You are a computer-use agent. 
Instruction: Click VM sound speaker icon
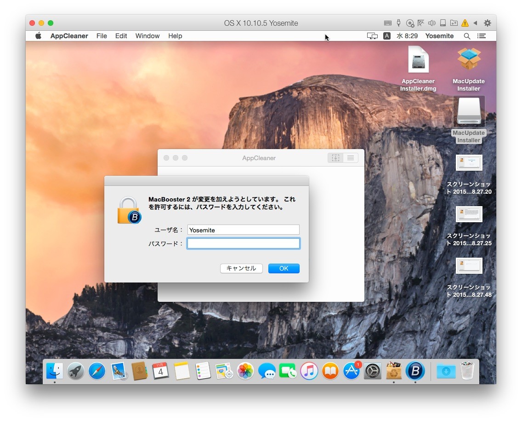(x=432, y=23)
